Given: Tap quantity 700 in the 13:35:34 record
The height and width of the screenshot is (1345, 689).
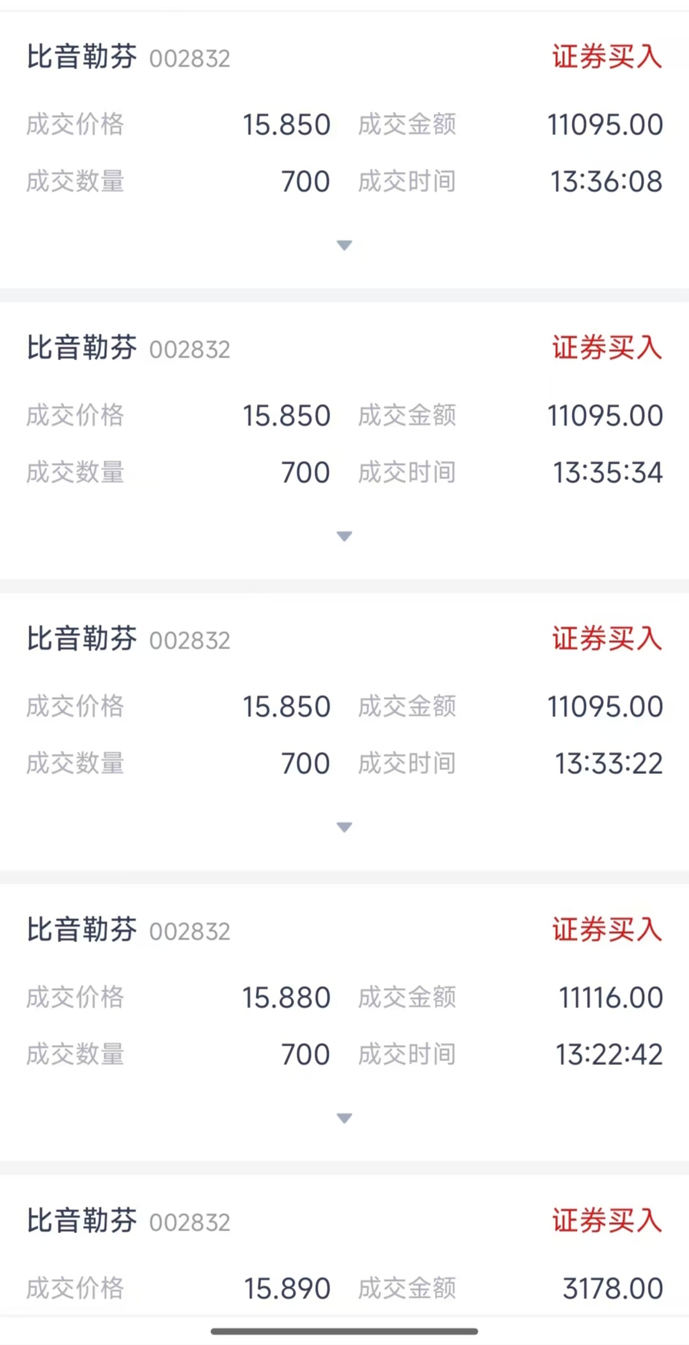Looking at the screenshot, I should (x=305, y=473).
